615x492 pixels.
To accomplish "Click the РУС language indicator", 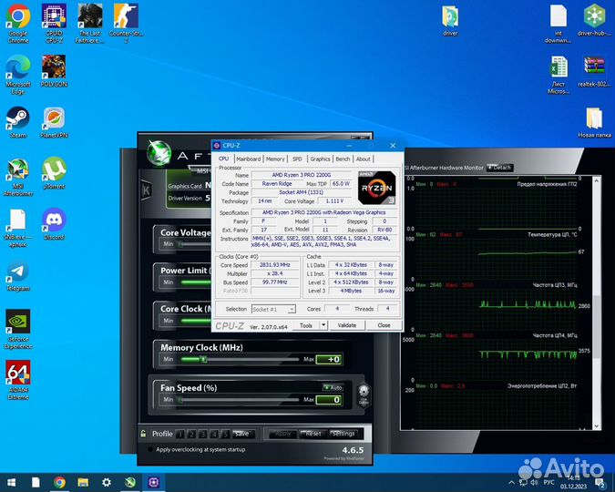I will 548,482.
